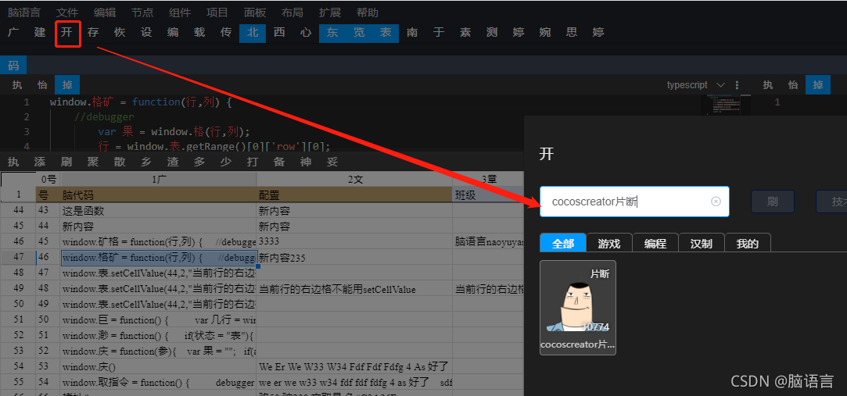Select the 新内容235 cell
Screen dimensions: 847x396
[x=354, y=258]
